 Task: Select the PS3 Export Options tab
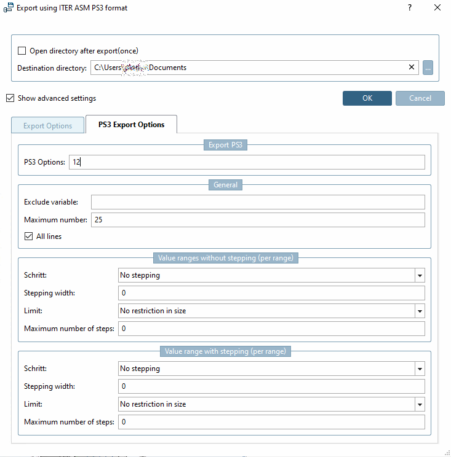(x=131, y=125)
